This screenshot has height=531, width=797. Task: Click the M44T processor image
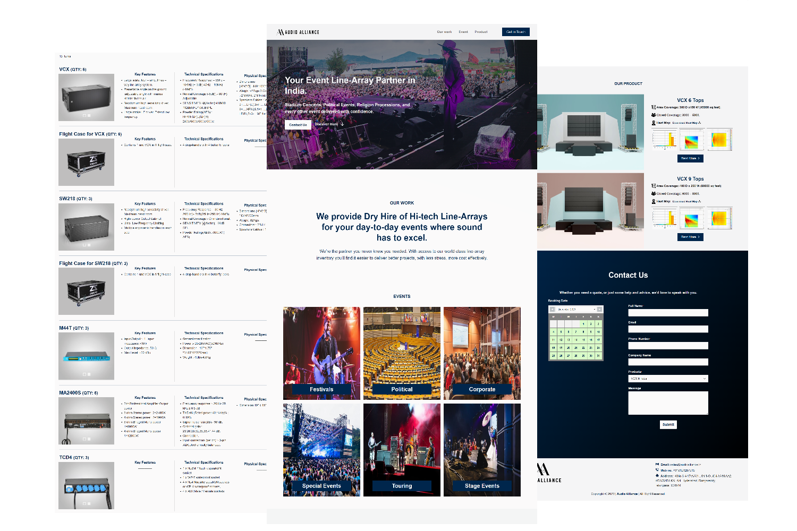(86, 356)
